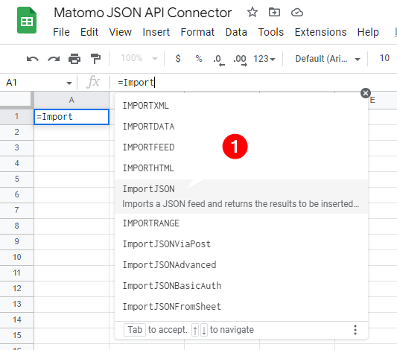Select the ImportJSONBasicAuth suggestion
The image size is (397, 350).
pos(241,285)
